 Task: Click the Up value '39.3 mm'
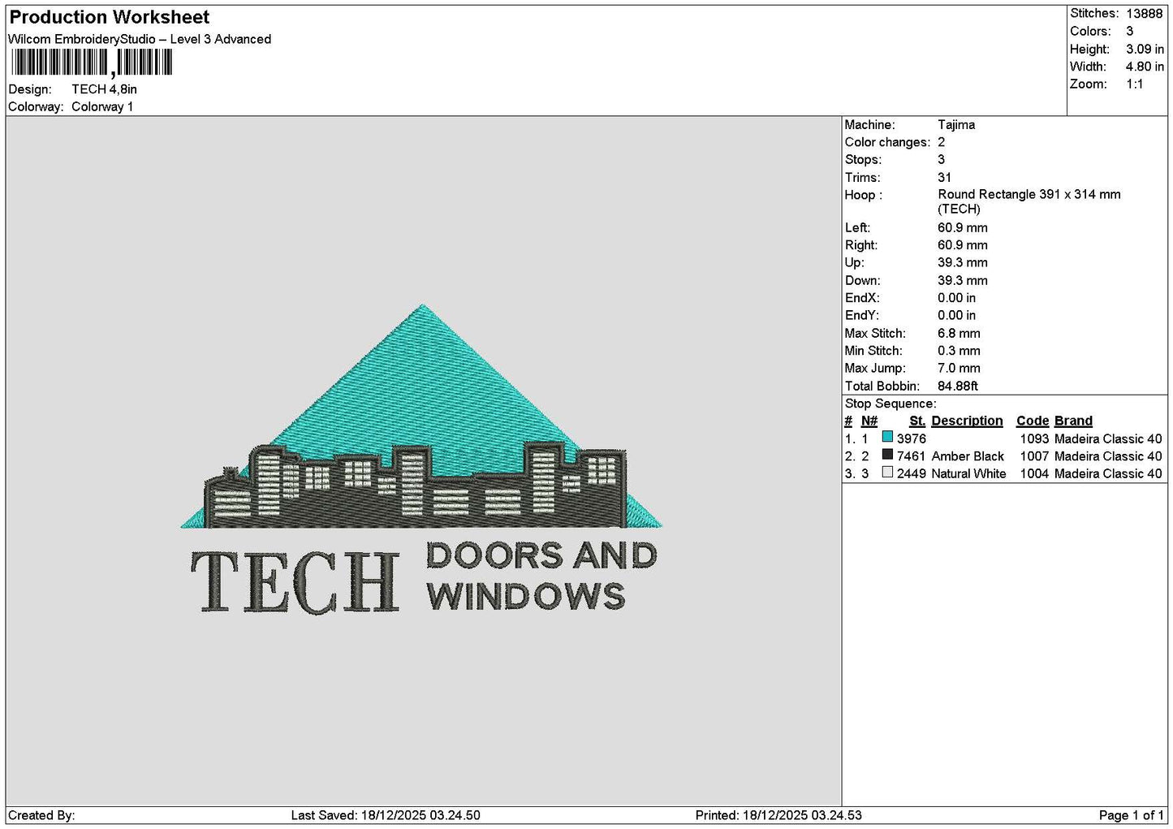tap(963, 263)
